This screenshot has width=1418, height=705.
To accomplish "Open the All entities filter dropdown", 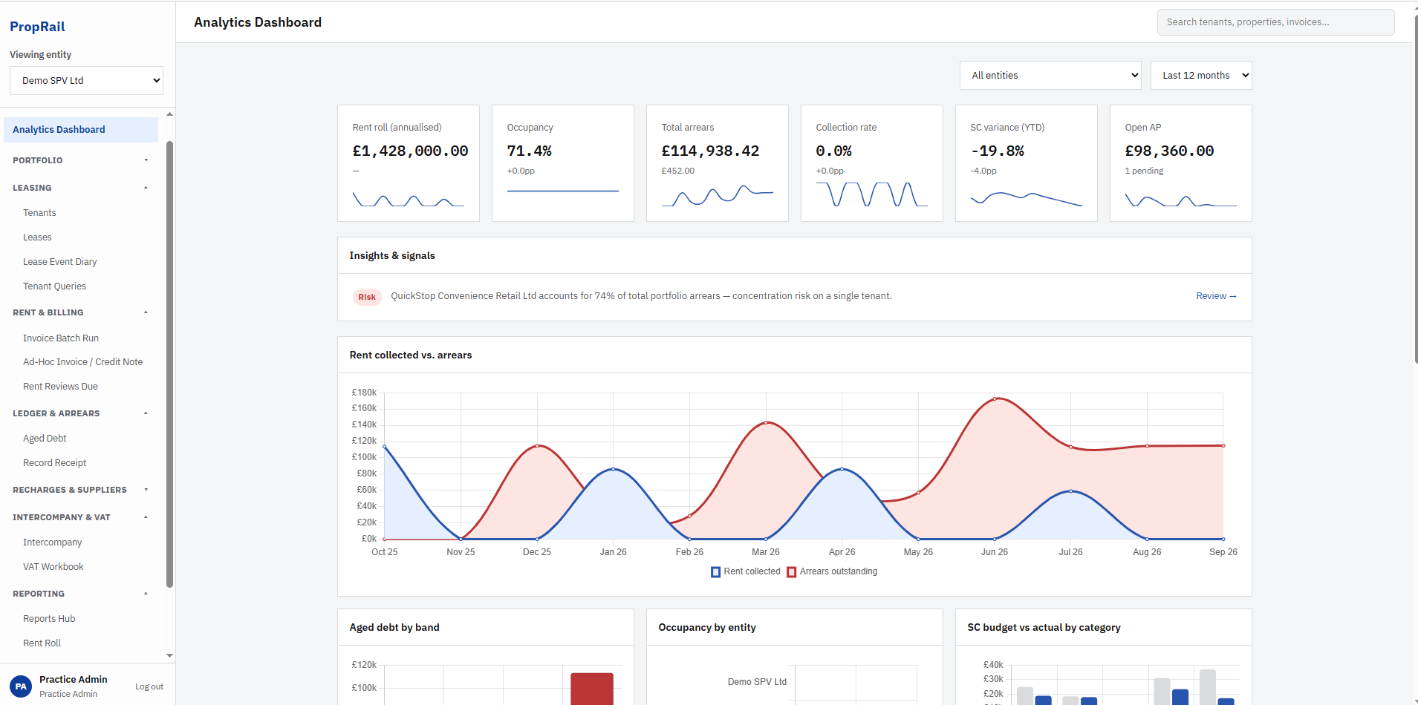I will pyautogui.click(x=1050, y=75).
